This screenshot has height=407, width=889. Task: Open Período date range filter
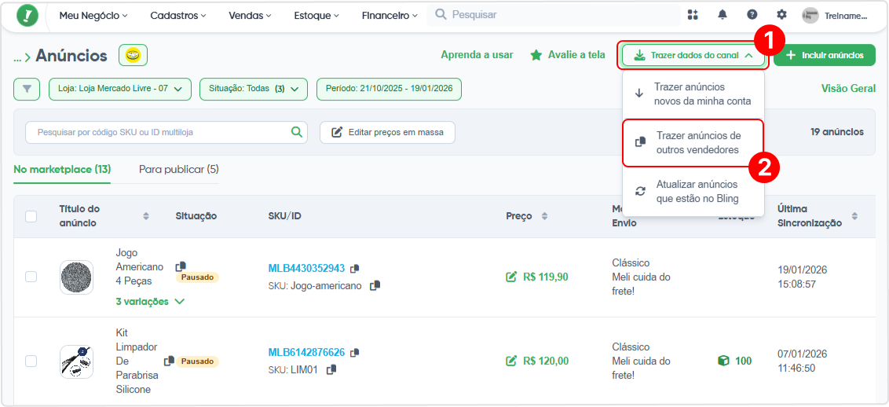tap(389, 89)
